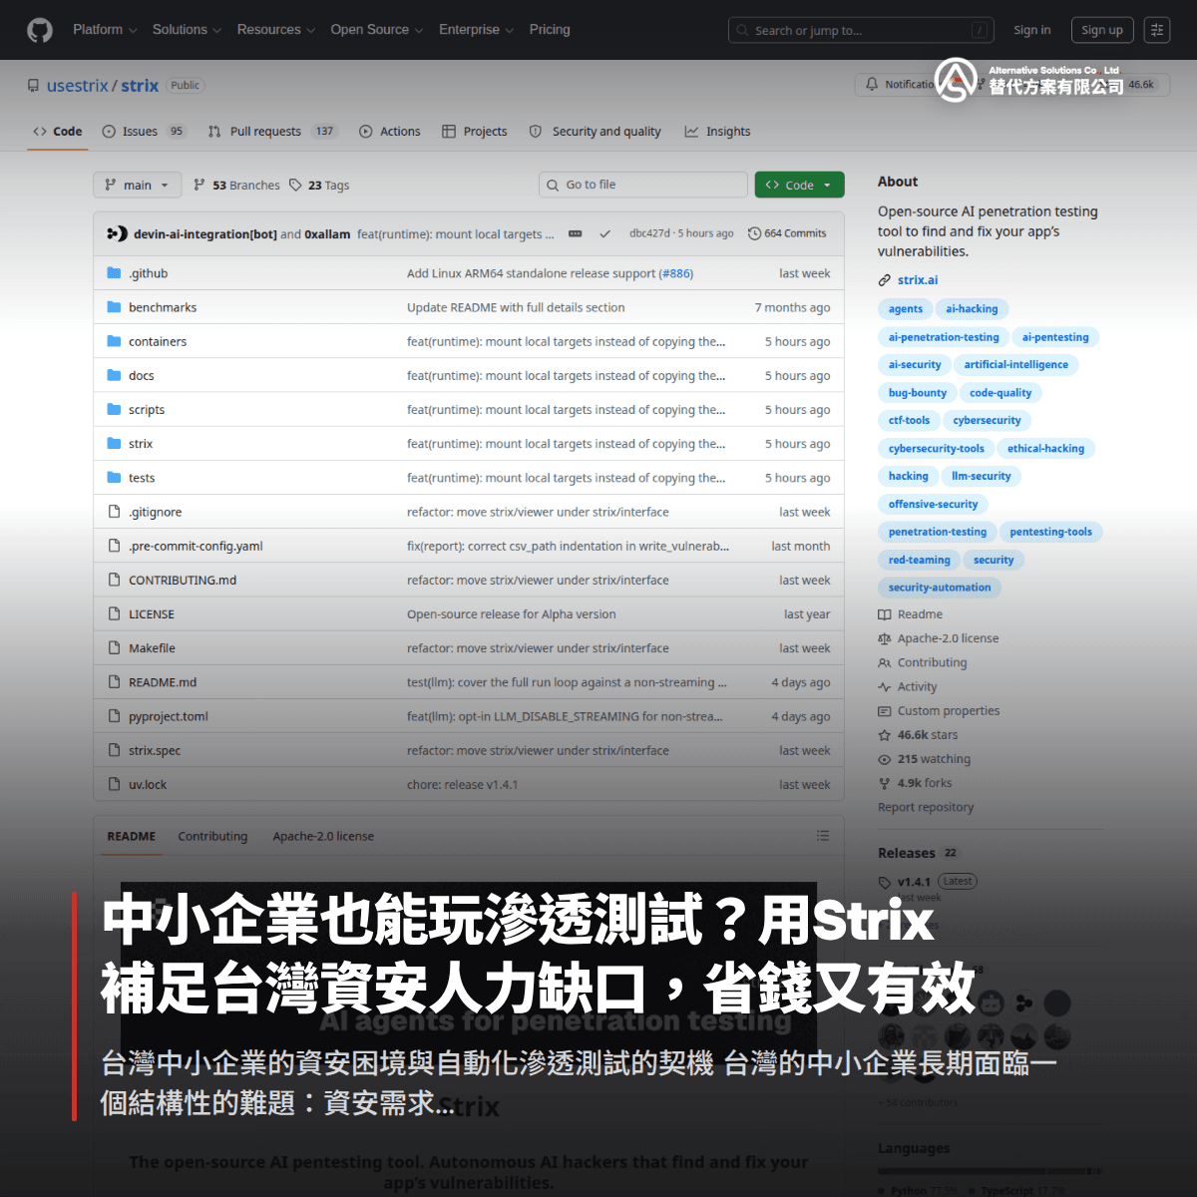This screenshot has width=1197, height=1197.
Task: Focus the Search or jump to field
Action: (862, 30)
